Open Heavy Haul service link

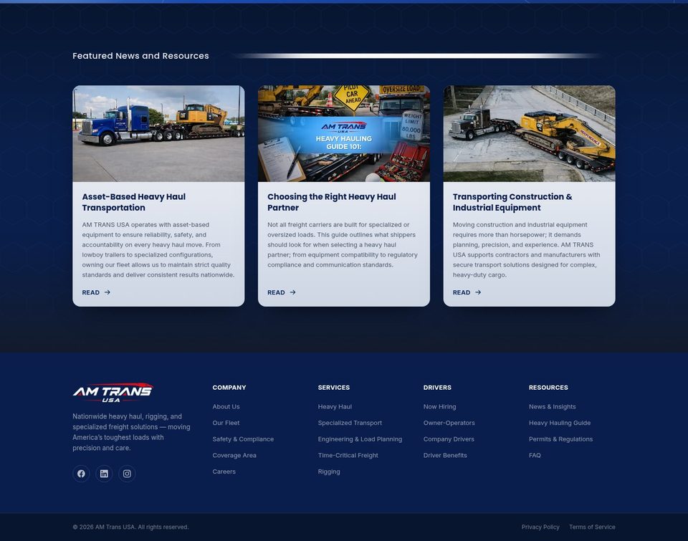335,407
